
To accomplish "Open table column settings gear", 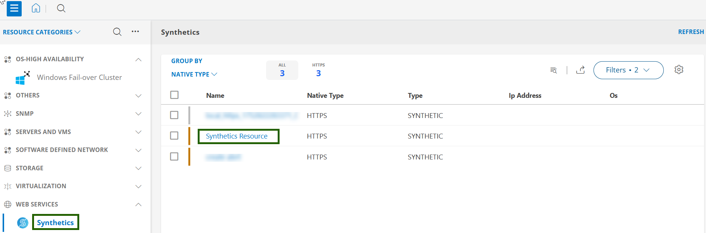I will point(679,70).
